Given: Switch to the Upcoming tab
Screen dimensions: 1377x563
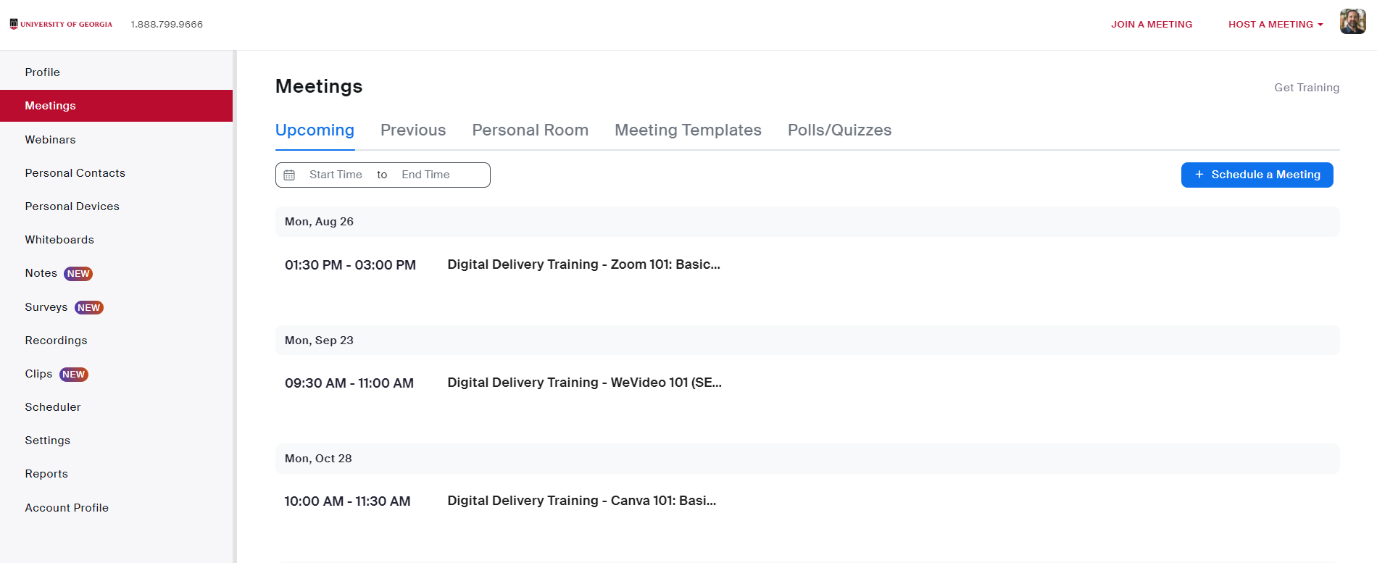Looking at the screenshot, I should pos(315,130).
